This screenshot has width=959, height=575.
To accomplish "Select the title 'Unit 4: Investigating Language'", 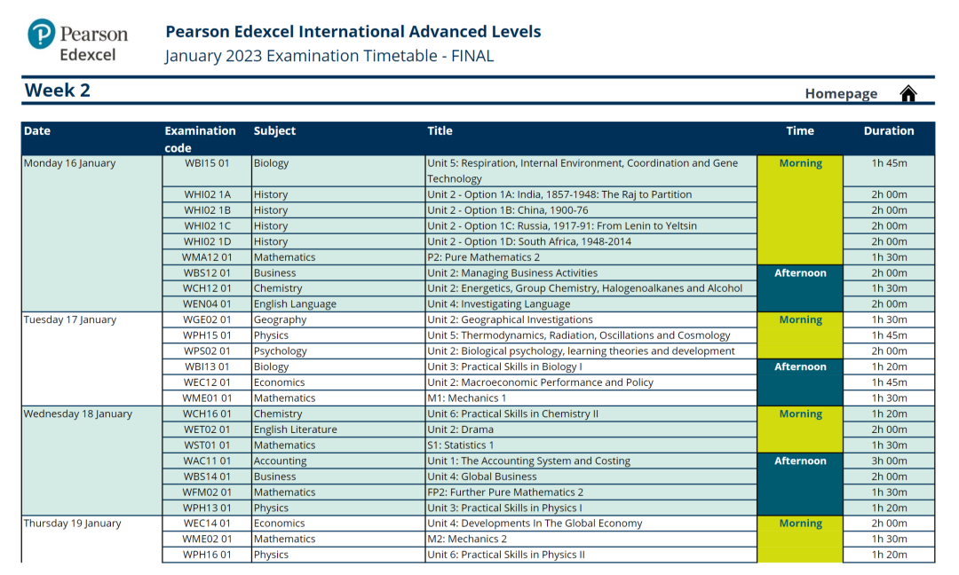I will pyautogui.click(x=498, y=304).
